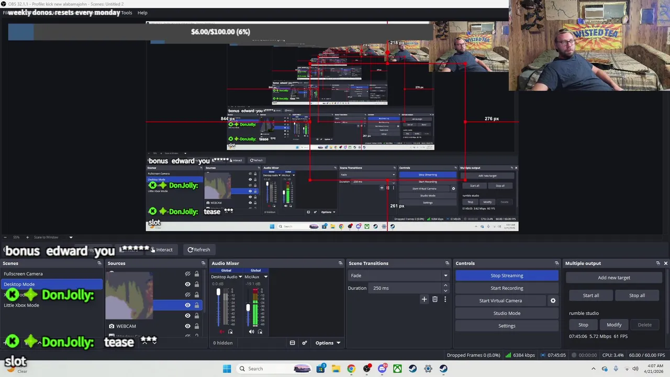The height and width of the screenshot is (377, 670).
Task: Click the Duration 250 ms field
Action: (406, 288)
